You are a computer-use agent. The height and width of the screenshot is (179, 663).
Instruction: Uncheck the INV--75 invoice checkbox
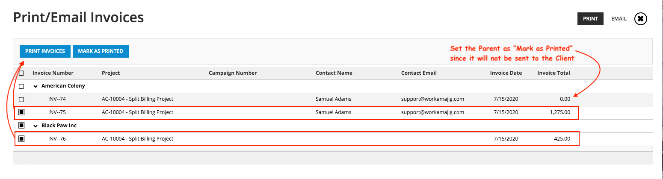tap(21, 112)
